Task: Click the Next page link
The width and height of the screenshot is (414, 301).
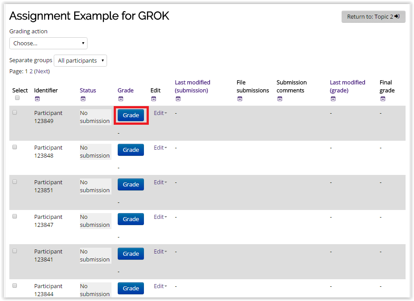Action: tap(42, 71)
